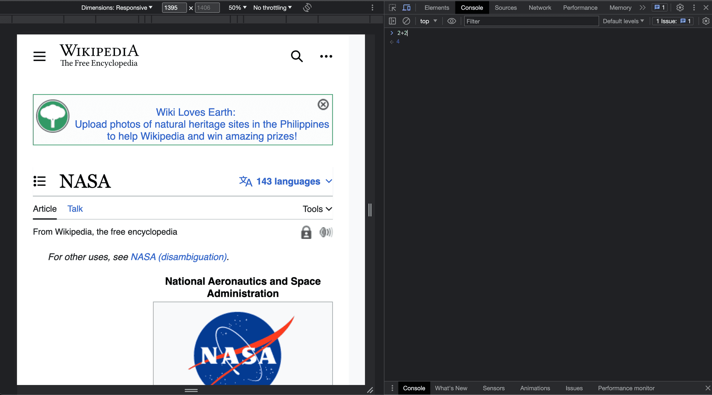Open the Wikipedia hamburger menu

pyautogui.click(x=39, y=56)
